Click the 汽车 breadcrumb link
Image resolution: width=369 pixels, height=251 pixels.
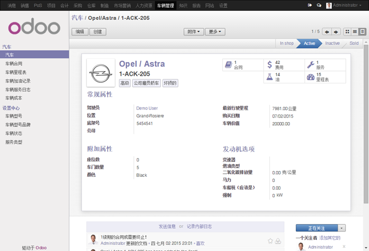tap(77, 18)
